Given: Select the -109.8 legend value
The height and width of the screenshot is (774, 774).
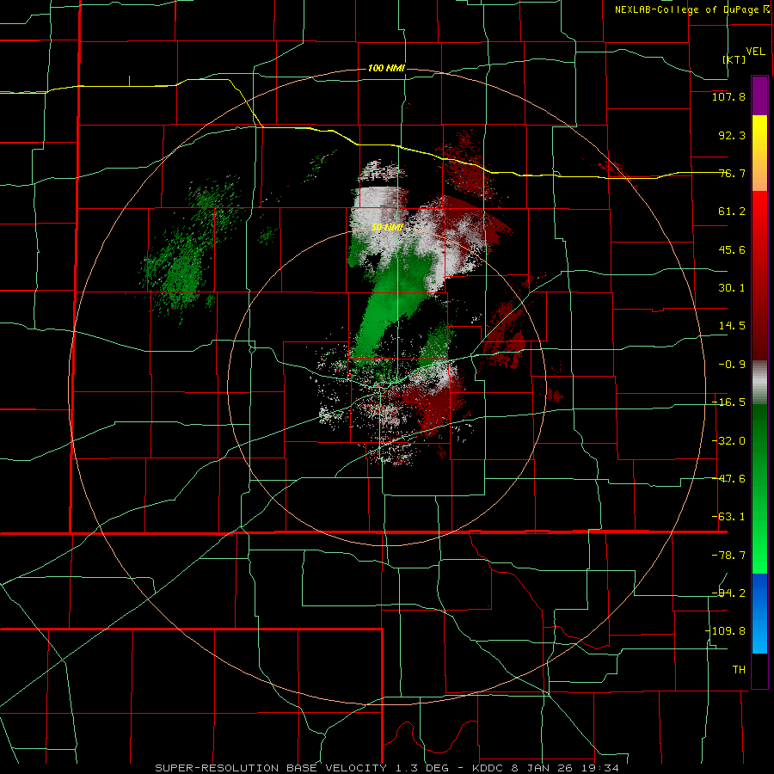Looking at the screenshot, I should coord(725,631).
